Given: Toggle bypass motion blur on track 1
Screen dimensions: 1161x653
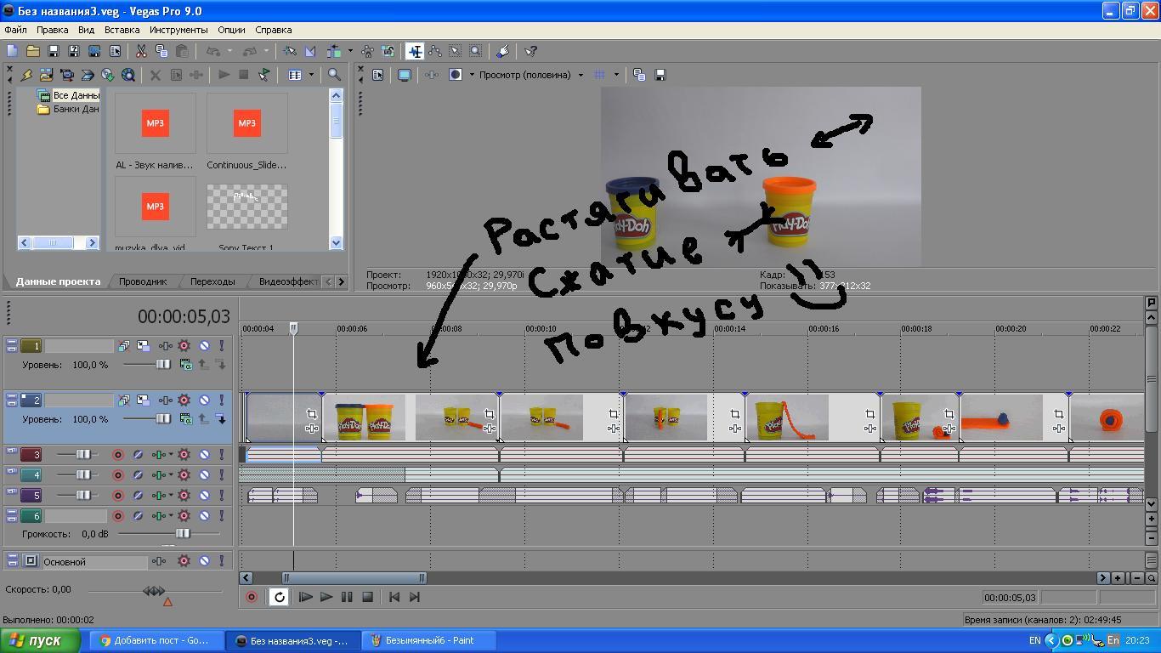Looking at the screenshot, I should (x=123, y=346).
